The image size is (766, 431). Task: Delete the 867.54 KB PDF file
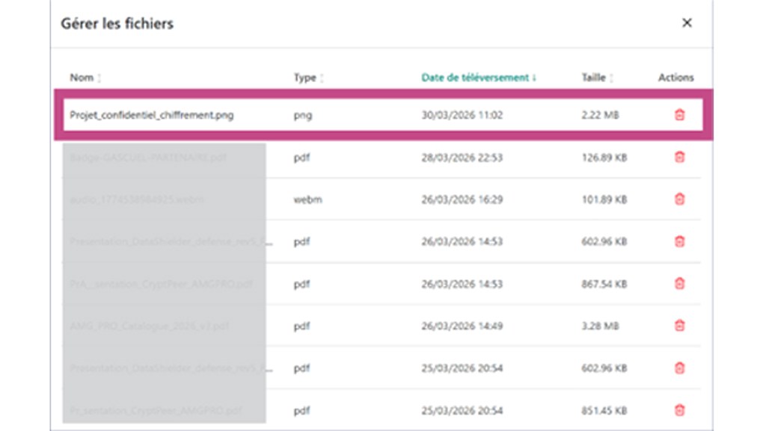678,284
